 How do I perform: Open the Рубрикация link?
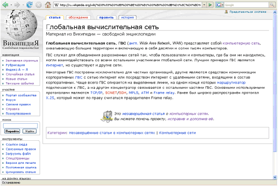click(x=15, y=65)
